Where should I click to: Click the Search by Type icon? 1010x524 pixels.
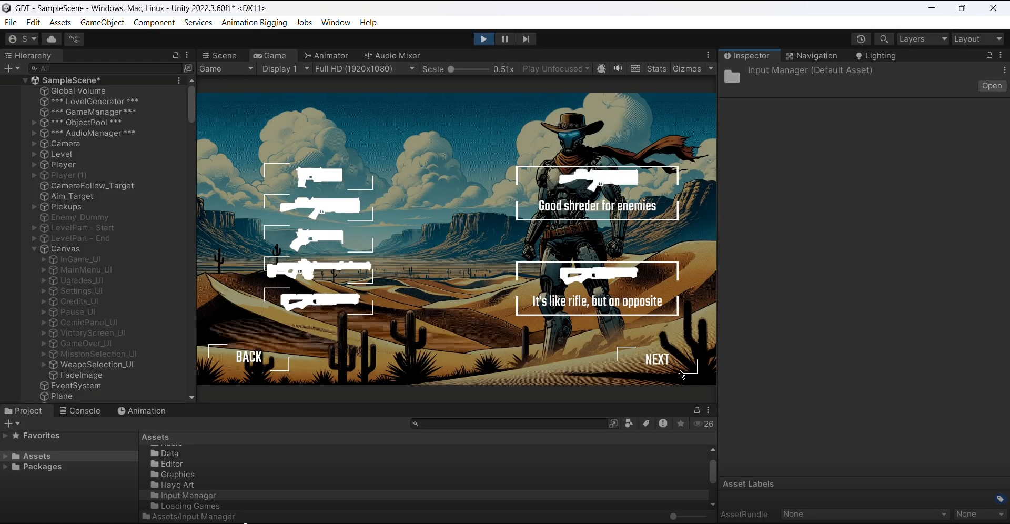coord(629,424)
